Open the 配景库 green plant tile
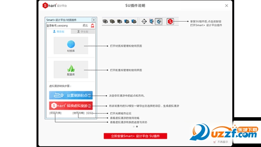The width and height of the screenshot is (261, 147). tap(71, 70)
